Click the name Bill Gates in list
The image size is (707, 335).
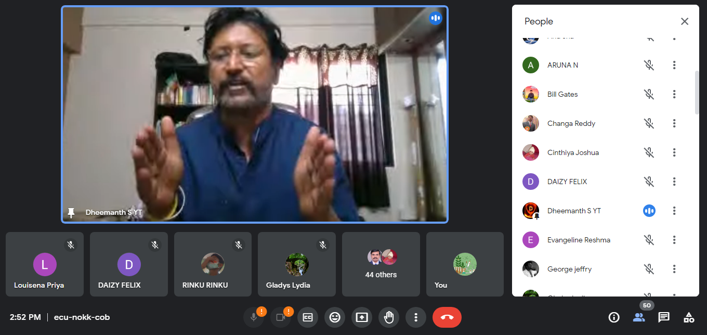pos(562,94)
